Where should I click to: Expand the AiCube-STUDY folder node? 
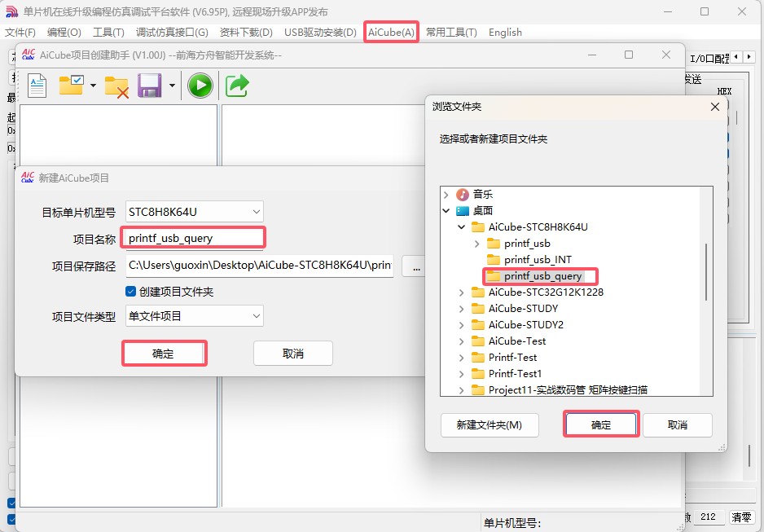tap(462, 309)
